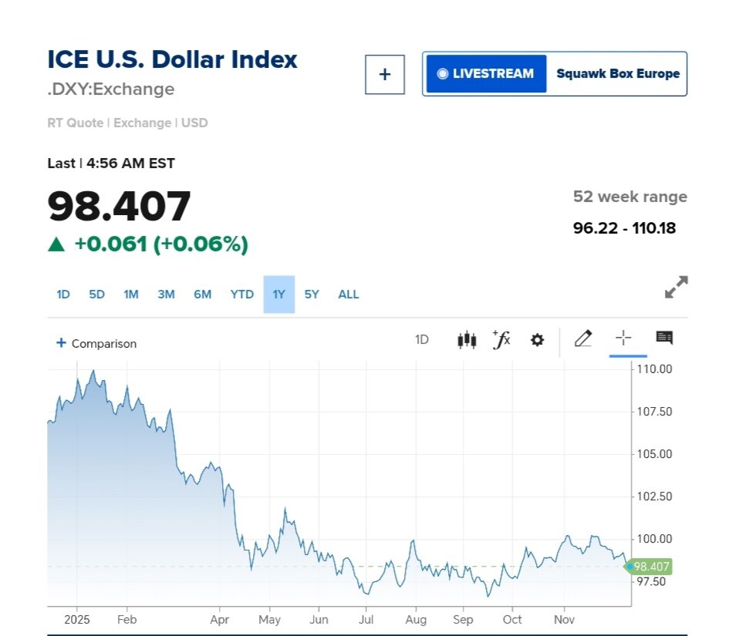Open candlestick chart type selector
Screen dimensions: 732x636
[467, 339]
